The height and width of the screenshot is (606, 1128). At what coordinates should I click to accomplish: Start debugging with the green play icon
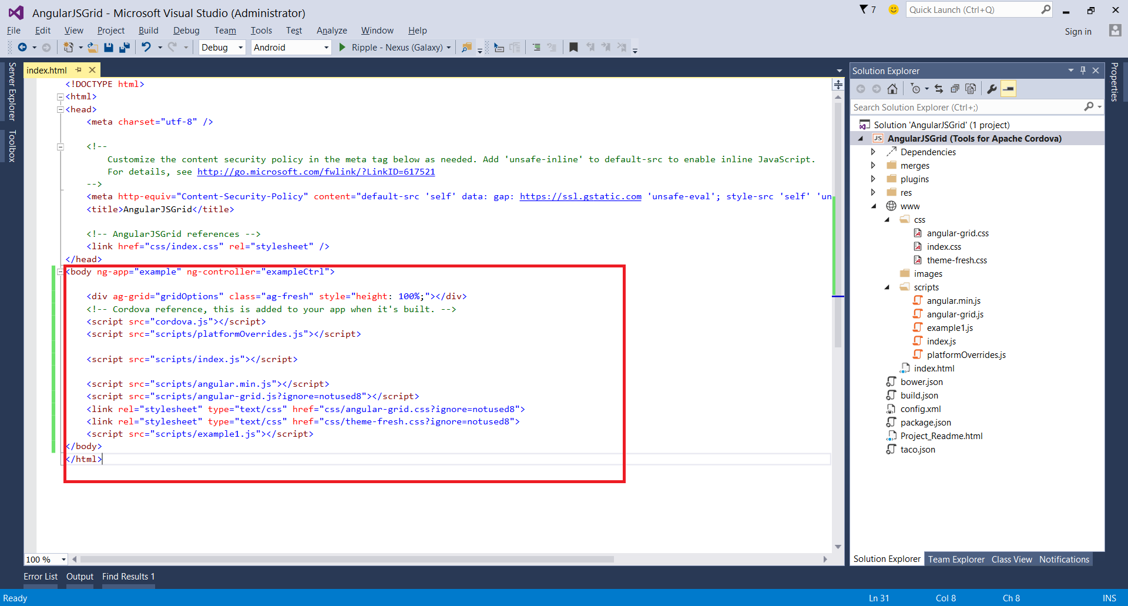[343, 48]
